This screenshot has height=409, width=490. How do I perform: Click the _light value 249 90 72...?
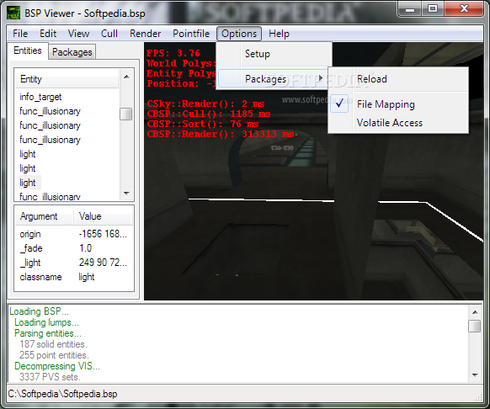coord(103,263)
